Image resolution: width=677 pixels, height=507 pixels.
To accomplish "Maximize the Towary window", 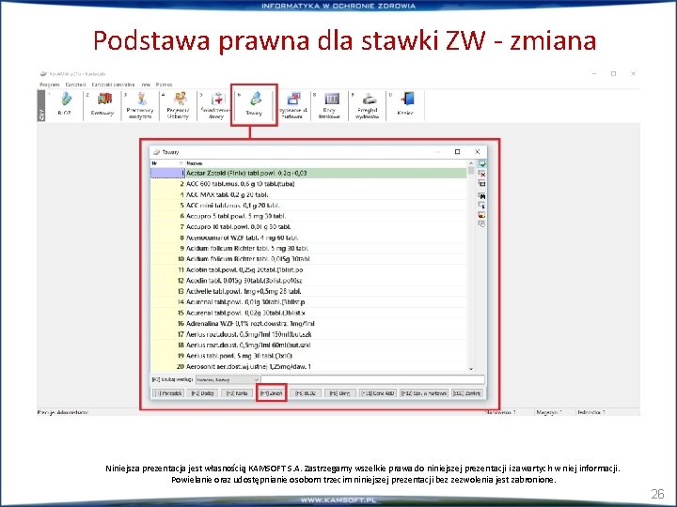I will pos(457,152).
